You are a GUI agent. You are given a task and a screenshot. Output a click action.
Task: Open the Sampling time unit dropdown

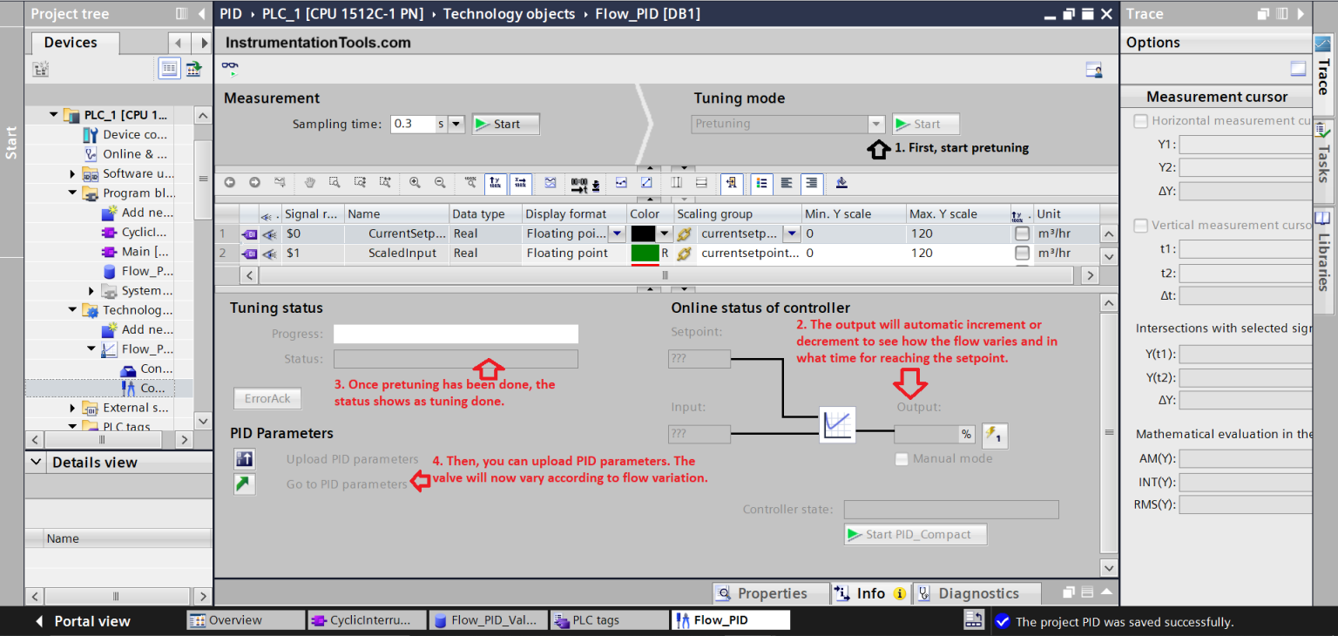pos(456,125)
